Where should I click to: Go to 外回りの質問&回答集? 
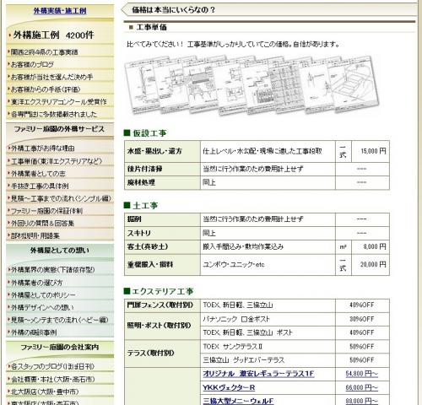click(x=42, y=223)
